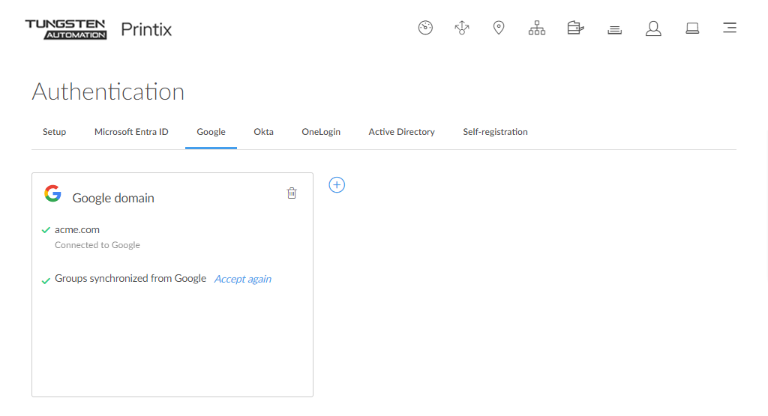Open the Active Directory tab
768x416 pixels.
401,132
